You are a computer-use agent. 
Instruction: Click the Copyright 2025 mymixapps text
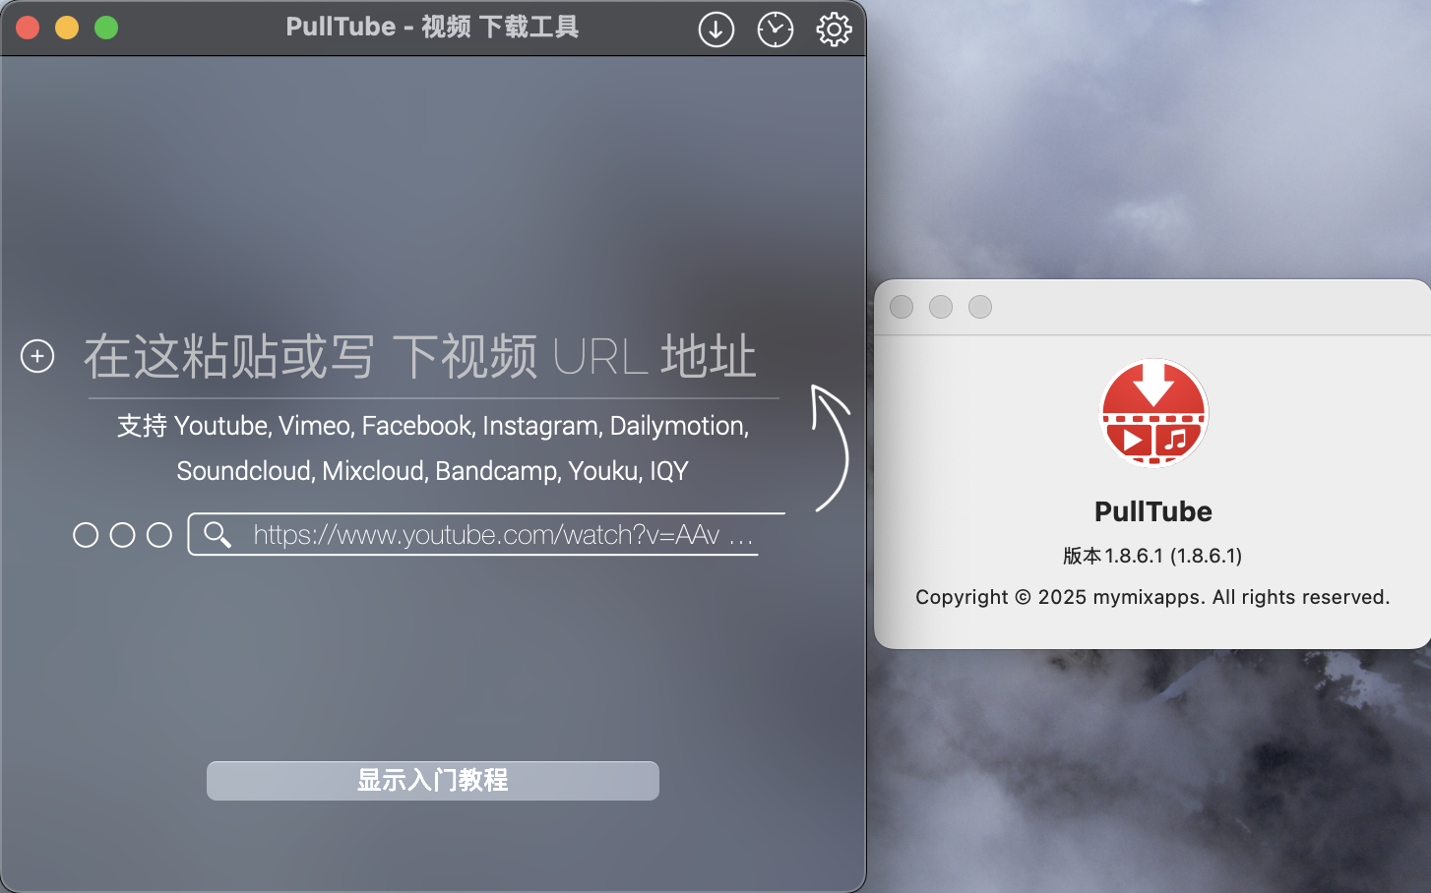click(x=1152, y=597)
